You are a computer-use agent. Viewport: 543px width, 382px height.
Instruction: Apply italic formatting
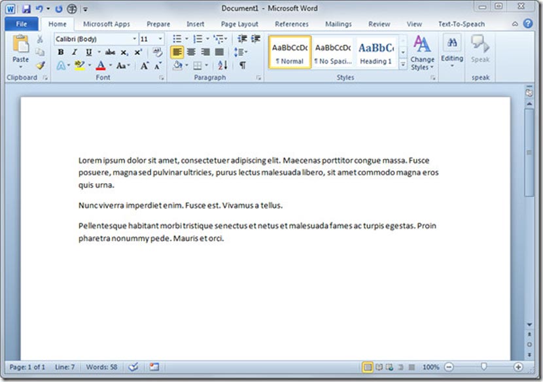74,52
